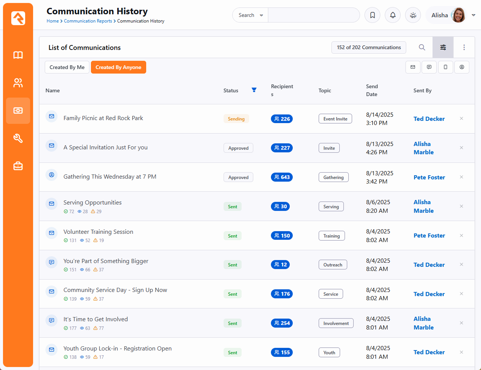Open the wrench tools sidebar icon
This screenshot has width=481, height=370.
click(x=18, y=138)
